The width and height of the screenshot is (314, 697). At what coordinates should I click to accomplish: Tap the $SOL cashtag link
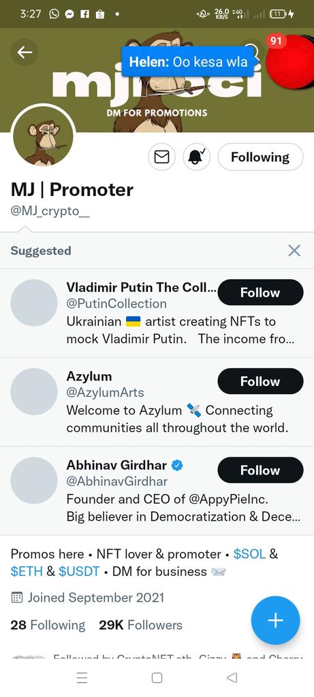click(250, 554)
